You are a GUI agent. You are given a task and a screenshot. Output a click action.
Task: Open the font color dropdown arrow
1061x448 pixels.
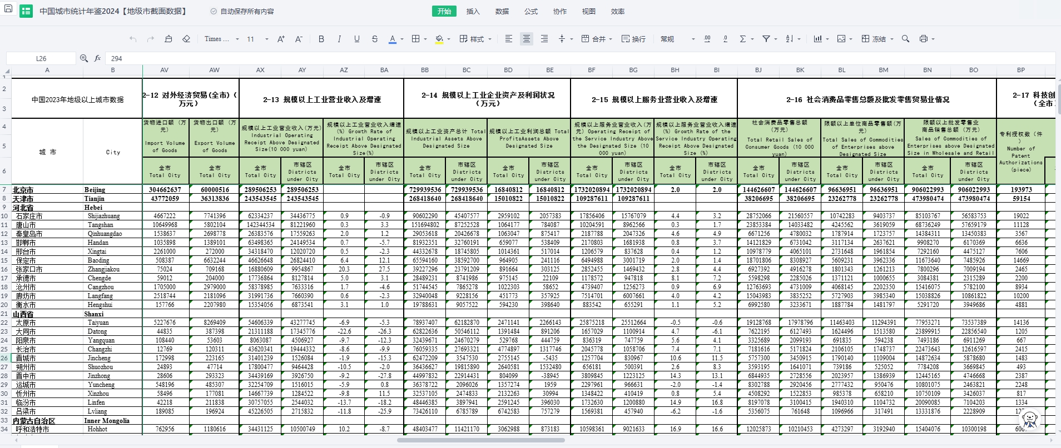402,39
